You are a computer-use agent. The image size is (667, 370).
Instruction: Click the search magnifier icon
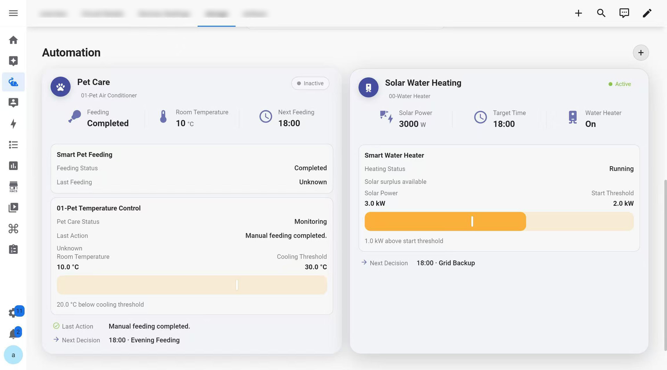tap(601, 13)
